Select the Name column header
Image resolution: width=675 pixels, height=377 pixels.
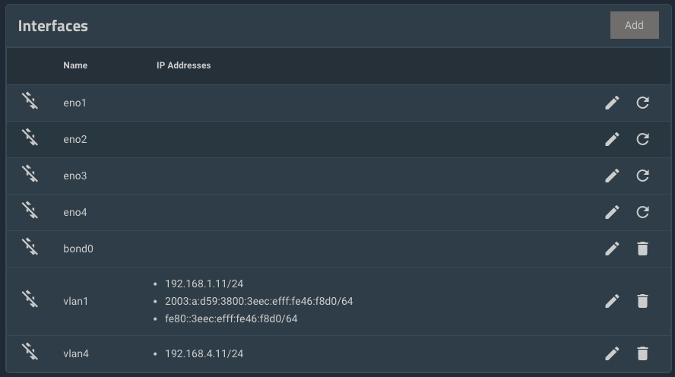click(75, 65)
